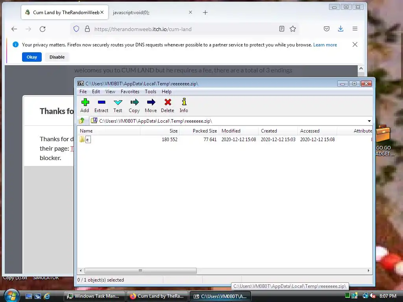This screenshot has width=403, height=302.
Task: Toggle Firefox reader view
Action: click(x=282, y=29)
